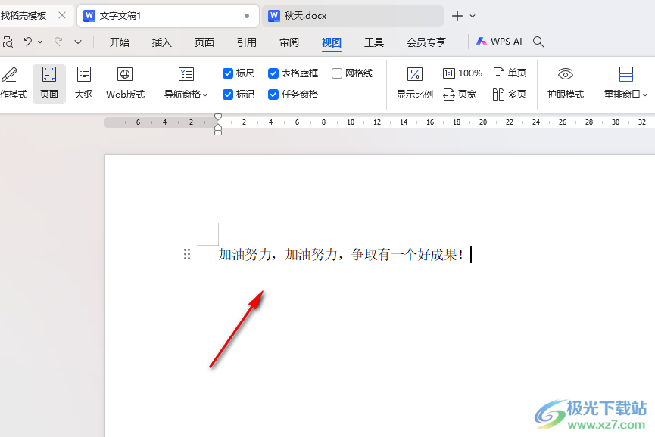This screenshot has height=437, width=655.
Task: Choose 单页 single page view
Action: click(x=510, y=73)
